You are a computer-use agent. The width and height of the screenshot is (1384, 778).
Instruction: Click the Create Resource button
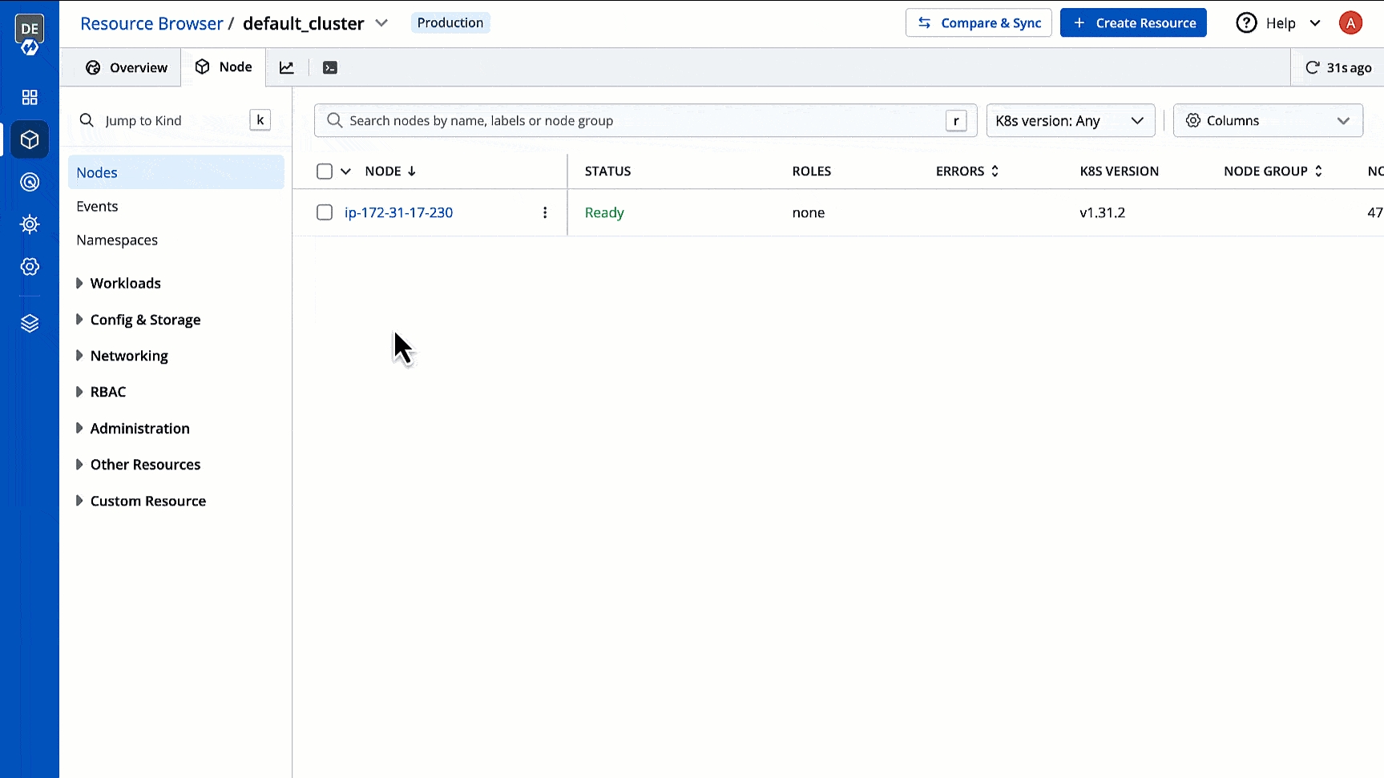(1132, 23)
